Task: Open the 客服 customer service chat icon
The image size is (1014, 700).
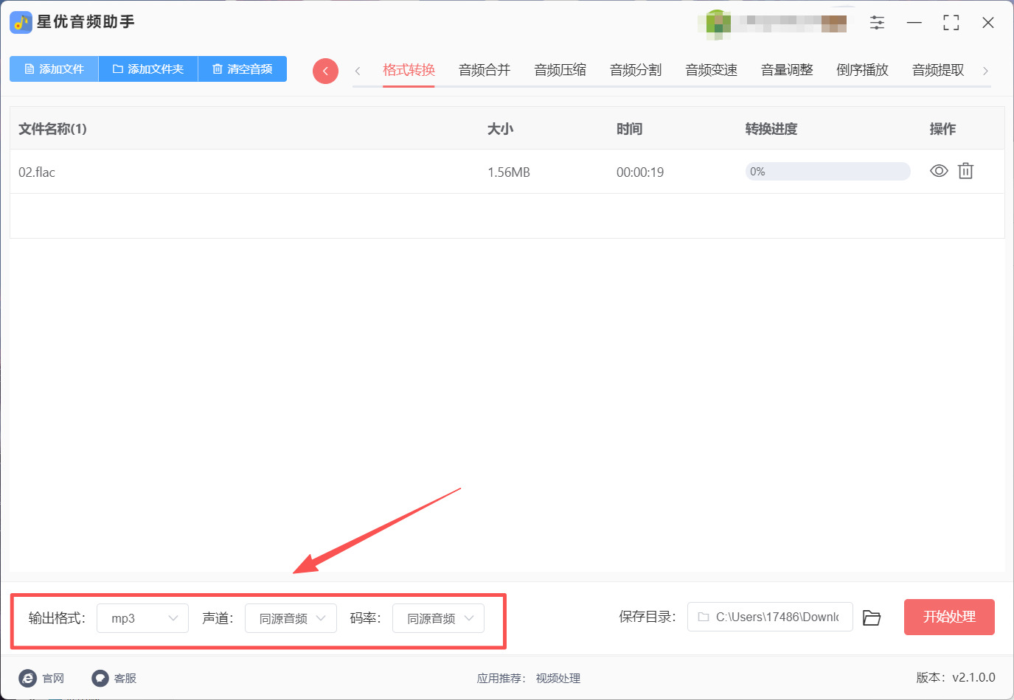Action: (x=100, y=678)
